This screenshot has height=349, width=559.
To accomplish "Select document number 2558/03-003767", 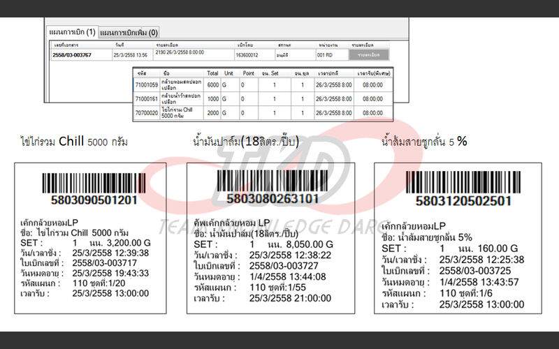I will point(72,55).
